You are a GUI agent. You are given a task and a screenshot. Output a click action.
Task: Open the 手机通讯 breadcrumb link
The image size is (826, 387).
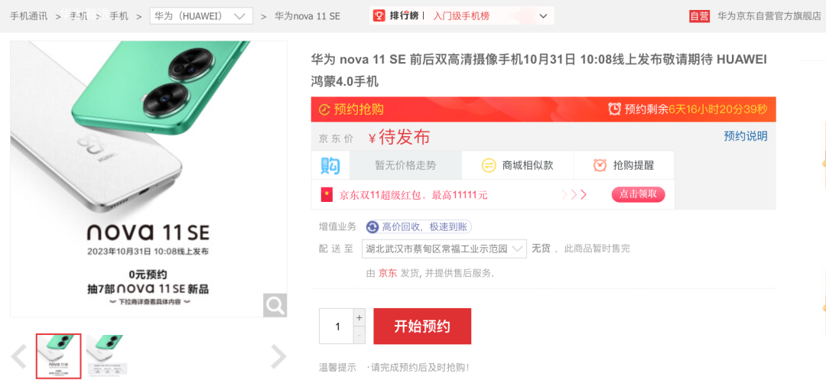[28, 16]
